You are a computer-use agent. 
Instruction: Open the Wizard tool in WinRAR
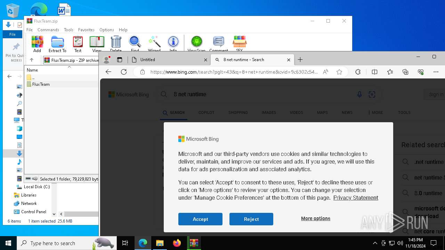(x=154, y=44)
